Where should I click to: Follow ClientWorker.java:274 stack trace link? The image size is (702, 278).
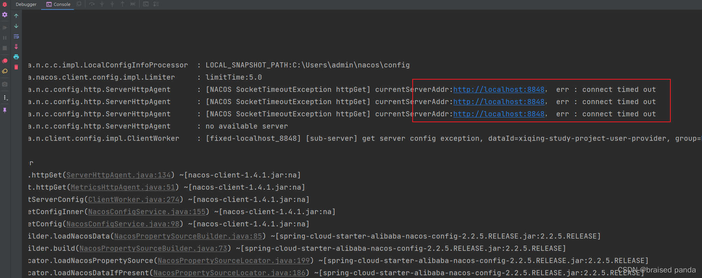(x=134, y=200)
